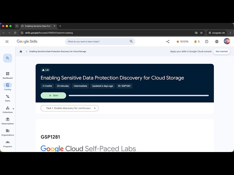
Task: Close the current browser tab
Action: coord(54,26)
